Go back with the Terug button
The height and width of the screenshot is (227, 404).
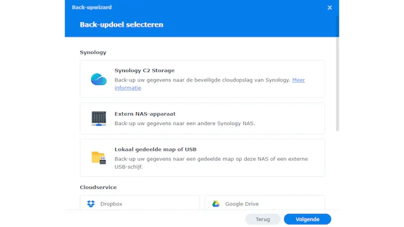click(262, 219)
